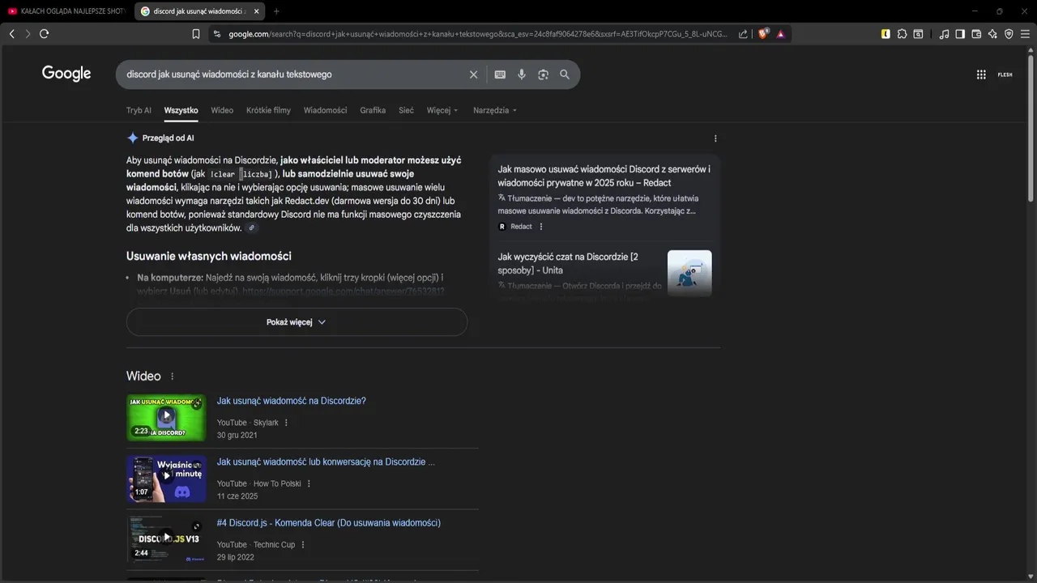Open the music note playlist icon

[x=944, y=34]
